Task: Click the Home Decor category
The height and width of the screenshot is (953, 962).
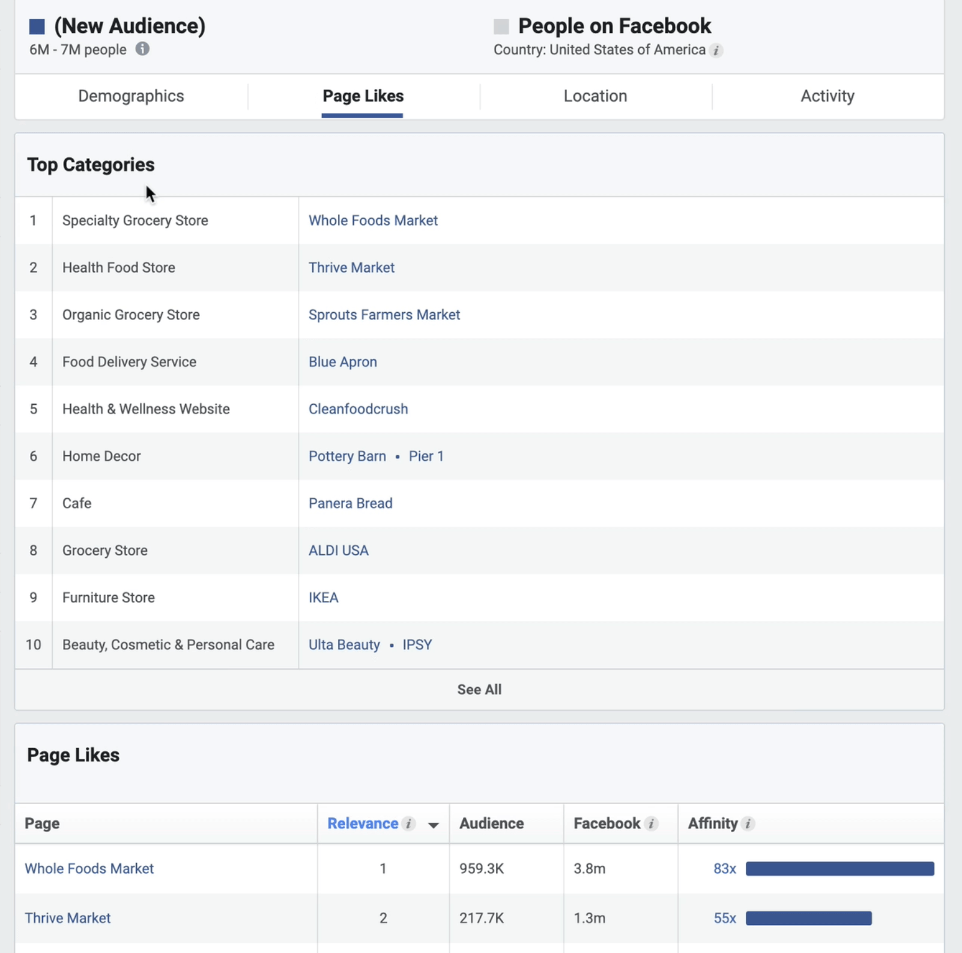Action: point(101,456)
